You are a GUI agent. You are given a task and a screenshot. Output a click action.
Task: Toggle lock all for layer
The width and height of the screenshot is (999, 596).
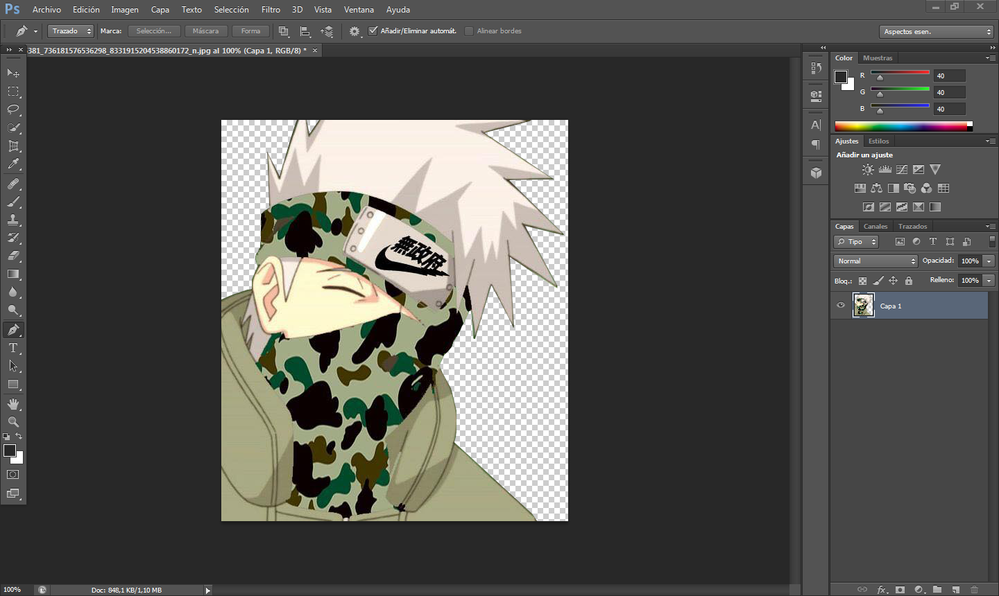click(909, 281)
